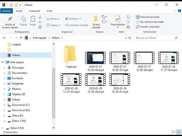Click Vídeos in the address bar
This screenshot has height=136, width=182.
tap(55, 38)
